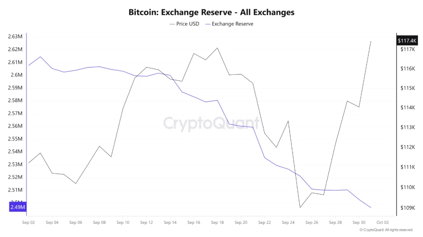Click the 2.63M left axis label
The image size is (423, 237).
15,37
